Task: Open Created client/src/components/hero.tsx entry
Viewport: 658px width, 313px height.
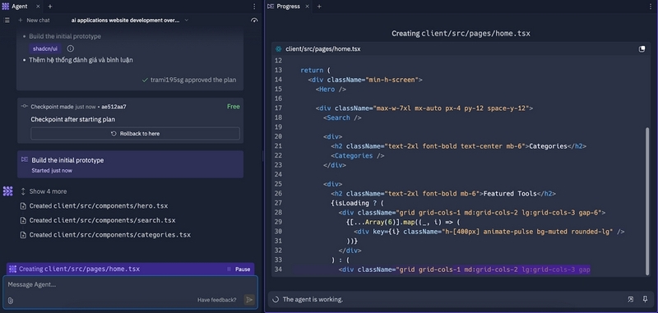Action: pos(94,205)
